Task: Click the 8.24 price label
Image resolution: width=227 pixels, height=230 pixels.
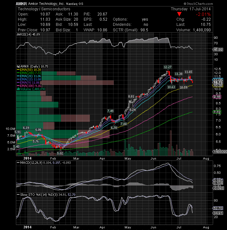Action: 133,110
